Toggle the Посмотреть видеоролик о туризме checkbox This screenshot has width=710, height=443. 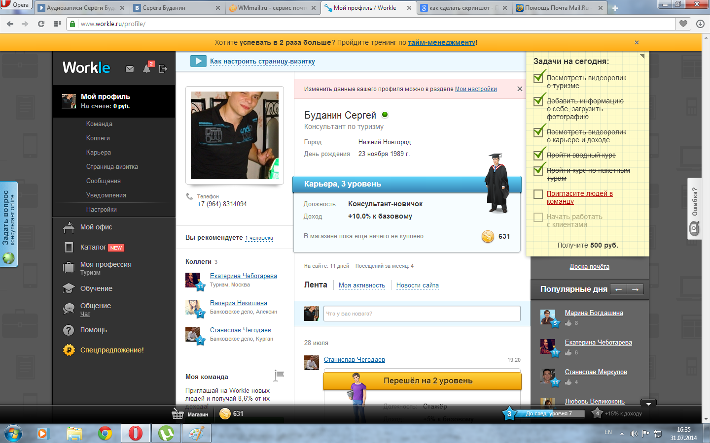tap(538, 78)
